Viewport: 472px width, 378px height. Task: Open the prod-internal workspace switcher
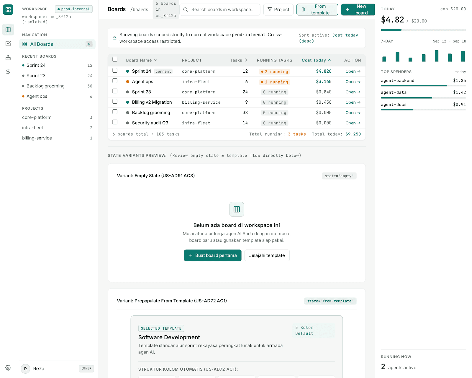click(x=74, y=9)
